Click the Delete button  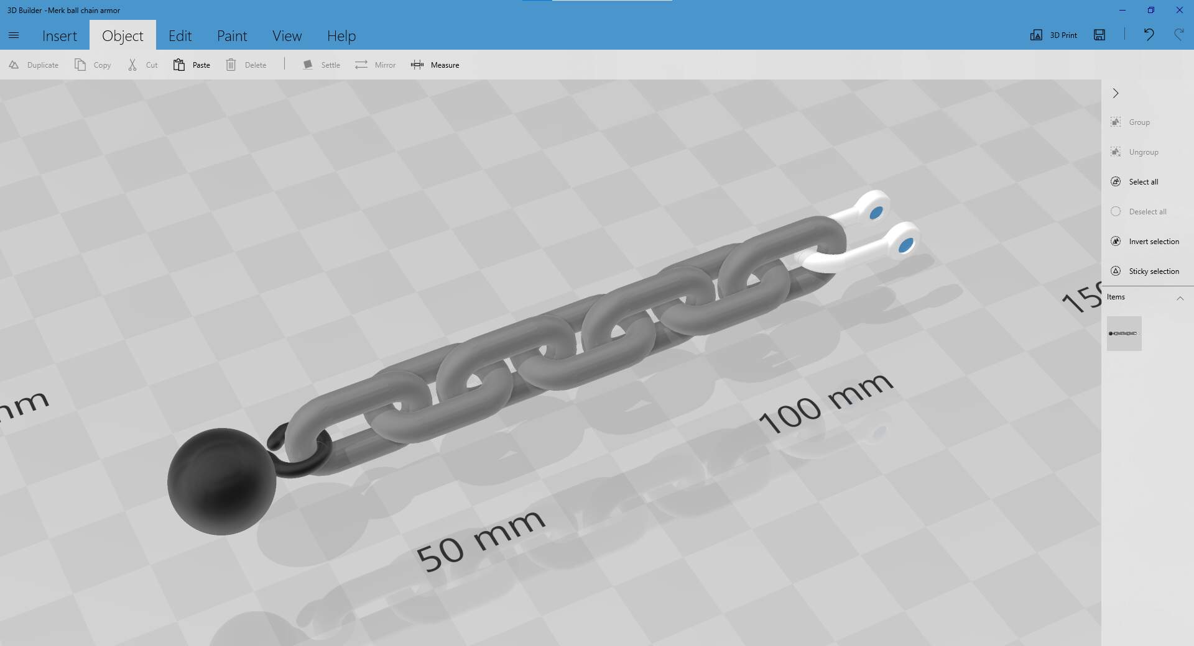(246, 65)
